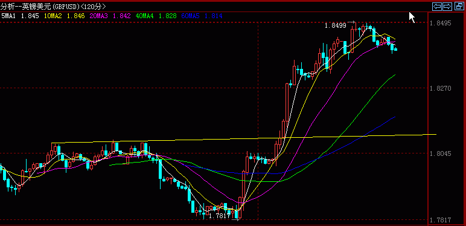Click the 1.7817 label on the price axis
Viewport: 466px width, 226px height.
(x=440, y=221)
